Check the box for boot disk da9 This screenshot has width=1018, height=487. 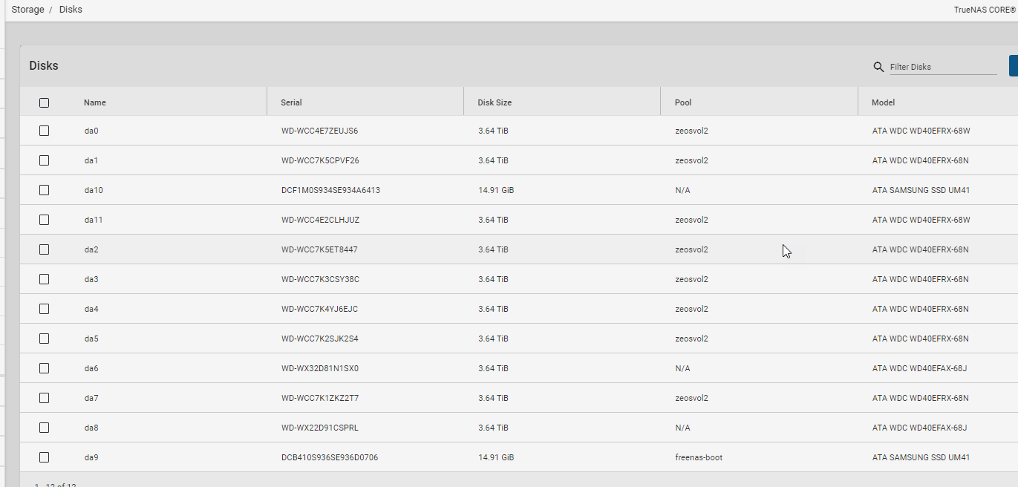44,457
